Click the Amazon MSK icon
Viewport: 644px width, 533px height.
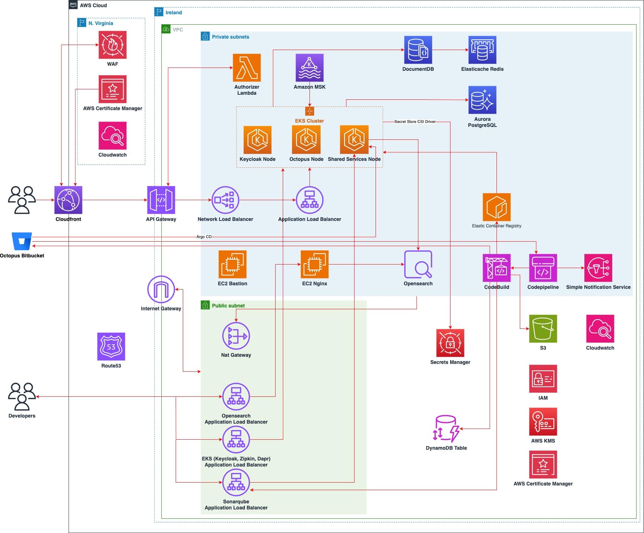click(x=310, y=68)
